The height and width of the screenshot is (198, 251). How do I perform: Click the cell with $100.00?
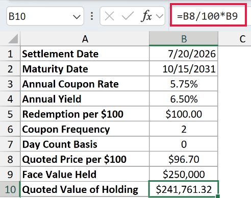[x=184, y=114]
